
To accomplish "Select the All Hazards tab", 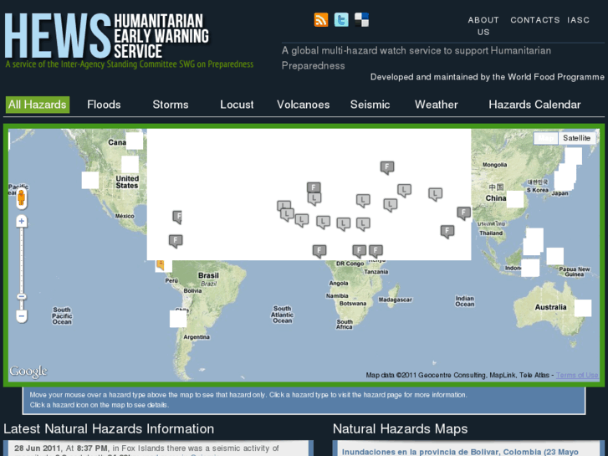I will coord(38,105).
